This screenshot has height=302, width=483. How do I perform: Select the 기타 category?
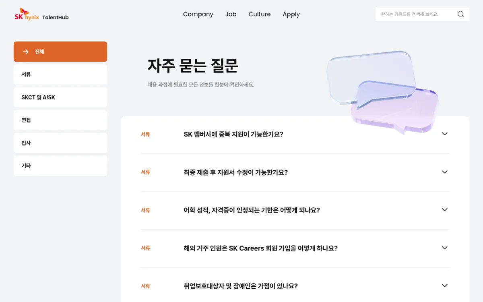tap(60, 165)
